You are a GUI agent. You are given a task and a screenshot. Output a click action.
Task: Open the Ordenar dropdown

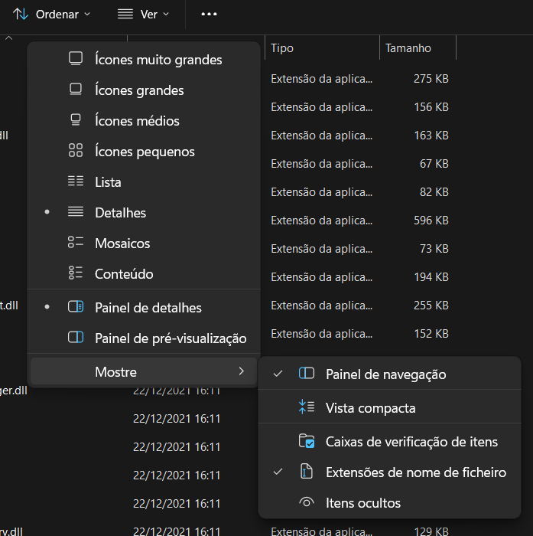click(x=51, y=14)
